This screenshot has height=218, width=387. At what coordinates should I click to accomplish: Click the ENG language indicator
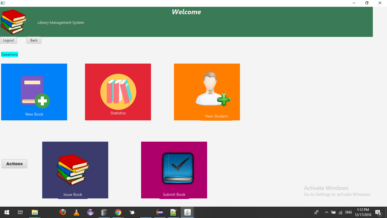tap(348, 212)
